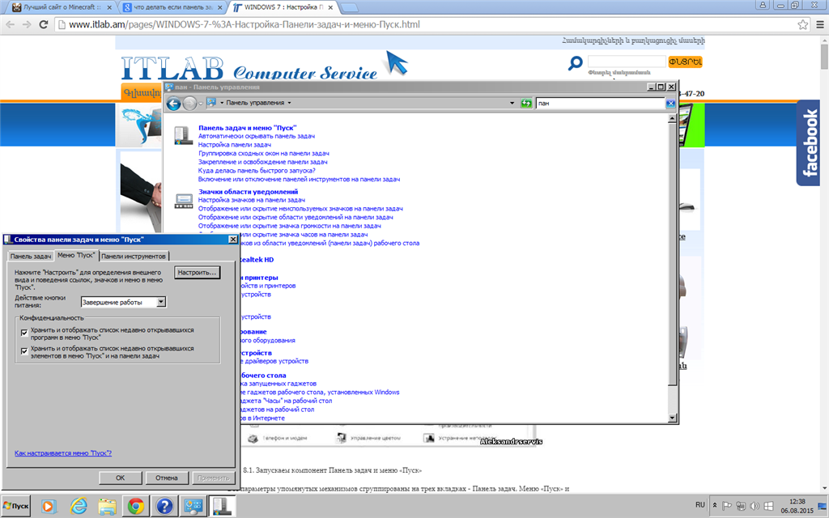This screenshot has width=829, height=518.
Task: Click 'Куда делась панель быстрого запуска?' link
Action: coord(257,171)
